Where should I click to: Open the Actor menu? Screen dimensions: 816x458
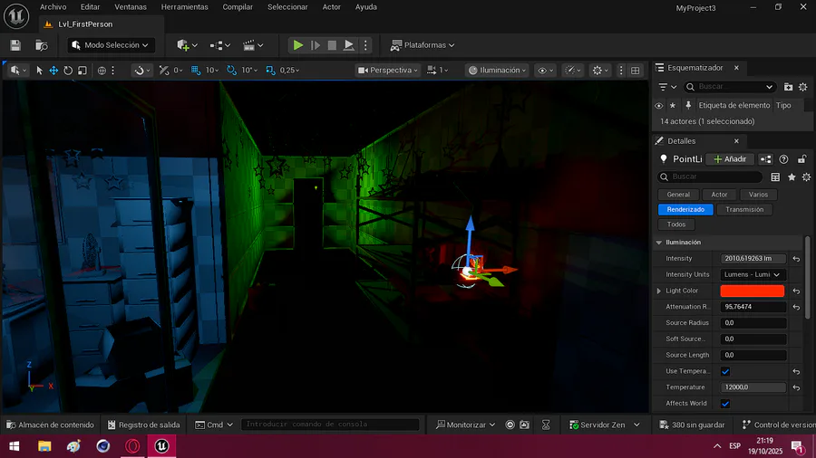(332, 6)
